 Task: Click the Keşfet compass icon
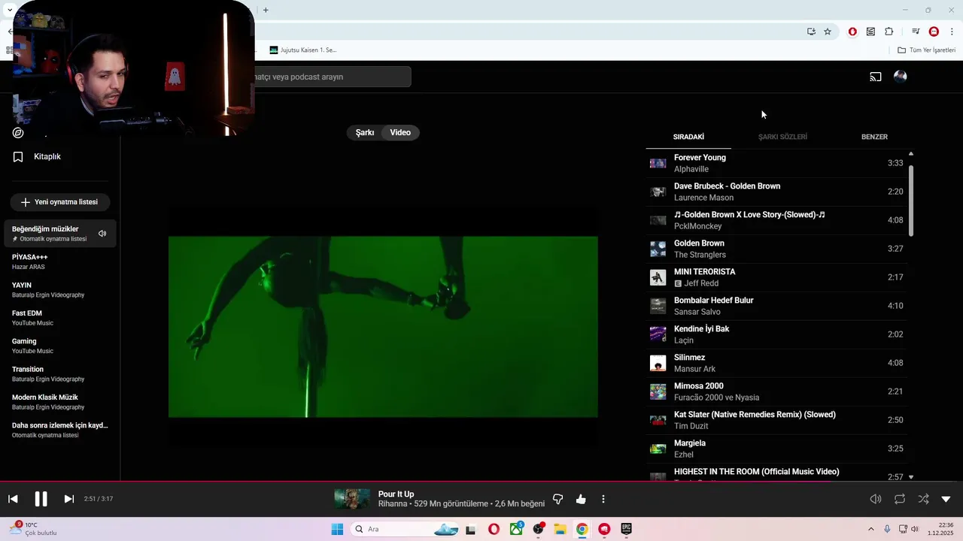point(18,133)
